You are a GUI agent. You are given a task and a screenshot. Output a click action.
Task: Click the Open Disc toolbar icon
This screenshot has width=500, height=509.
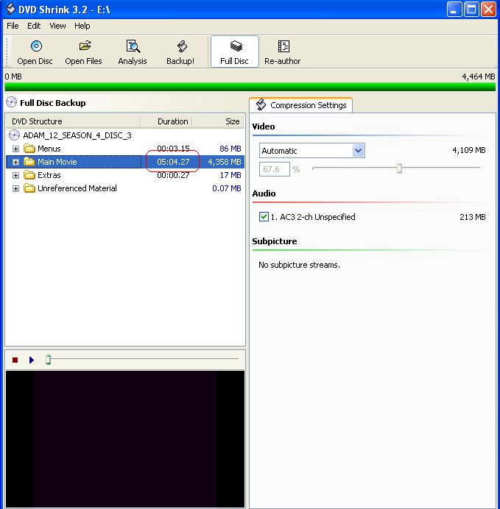(35, 51)
